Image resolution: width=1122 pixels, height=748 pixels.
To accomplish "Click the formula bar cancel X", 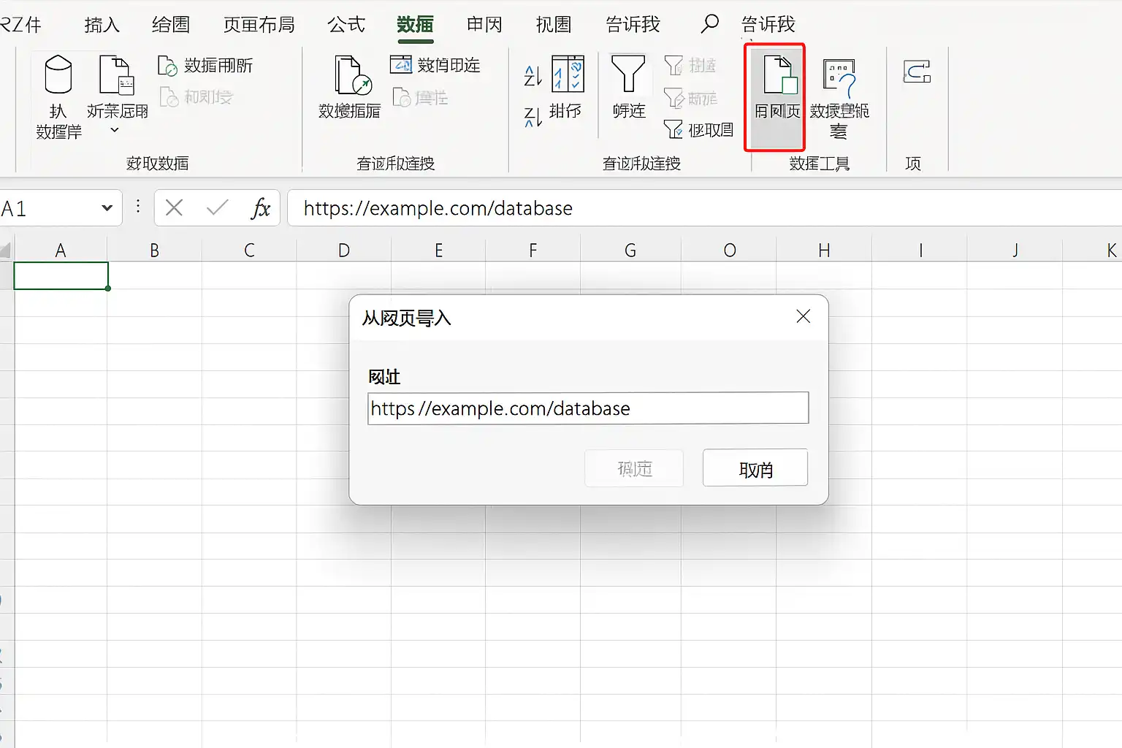I will (174, 208).
